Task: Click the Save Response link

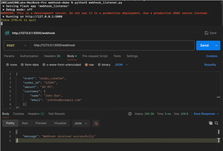Action: click(x=204, y=114)
